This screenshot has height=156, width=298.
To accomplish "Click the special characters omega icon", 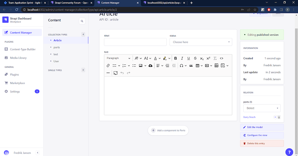I will point(181,66).
